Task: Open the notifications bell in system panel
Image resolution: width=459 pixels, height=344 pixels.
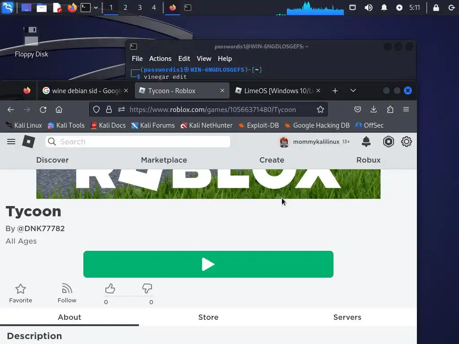Action: click(x=384, y=7)
